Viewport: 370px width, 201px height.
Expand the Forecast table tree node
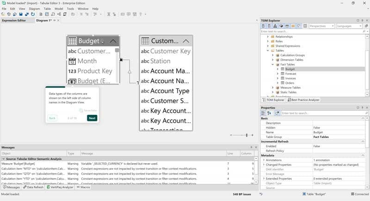(277, 74)
